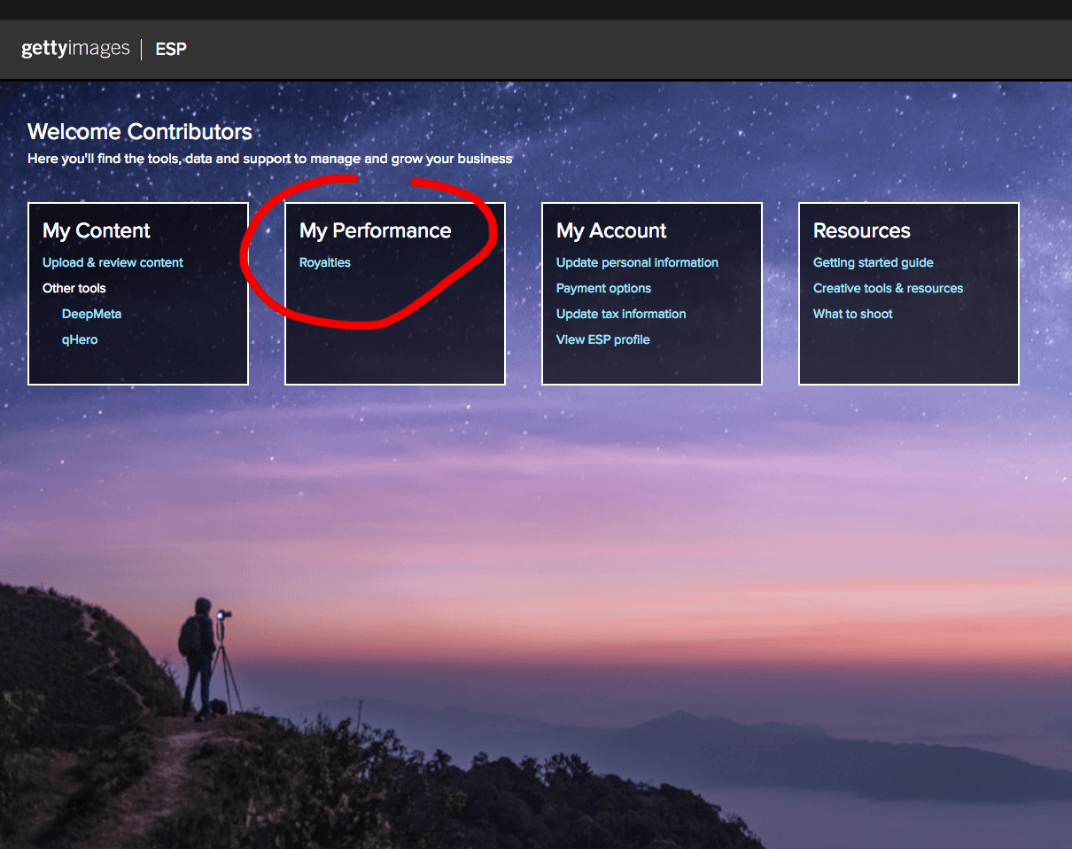Open Creative tools & resources
The image size is (1072, 849).
pos(888,288)
